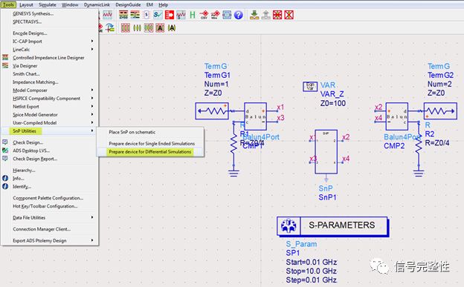The width and height of the screenshot is (464, 287).
Task: Expand the Model Composer submenu
Action: [x=50, y=90]
